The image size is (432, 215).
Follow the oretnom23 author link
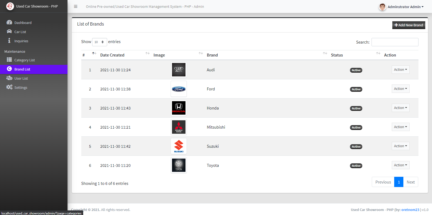410,210
